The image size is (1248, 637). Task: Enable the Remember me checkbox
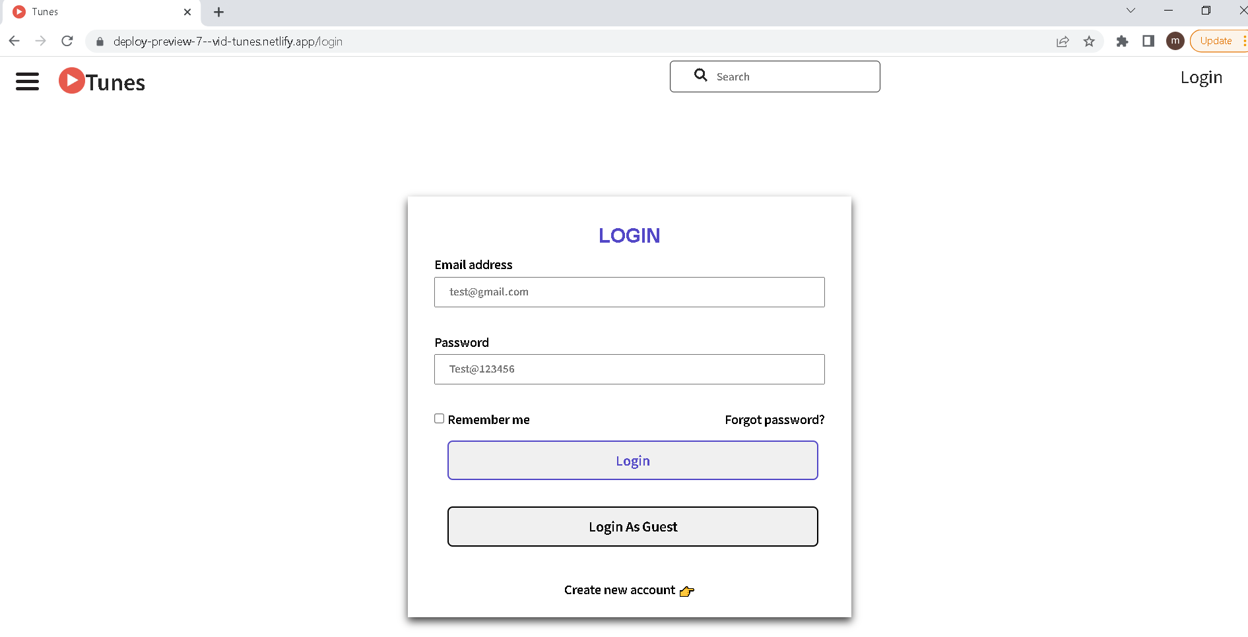pyautogui.click(x=439, y=418)
